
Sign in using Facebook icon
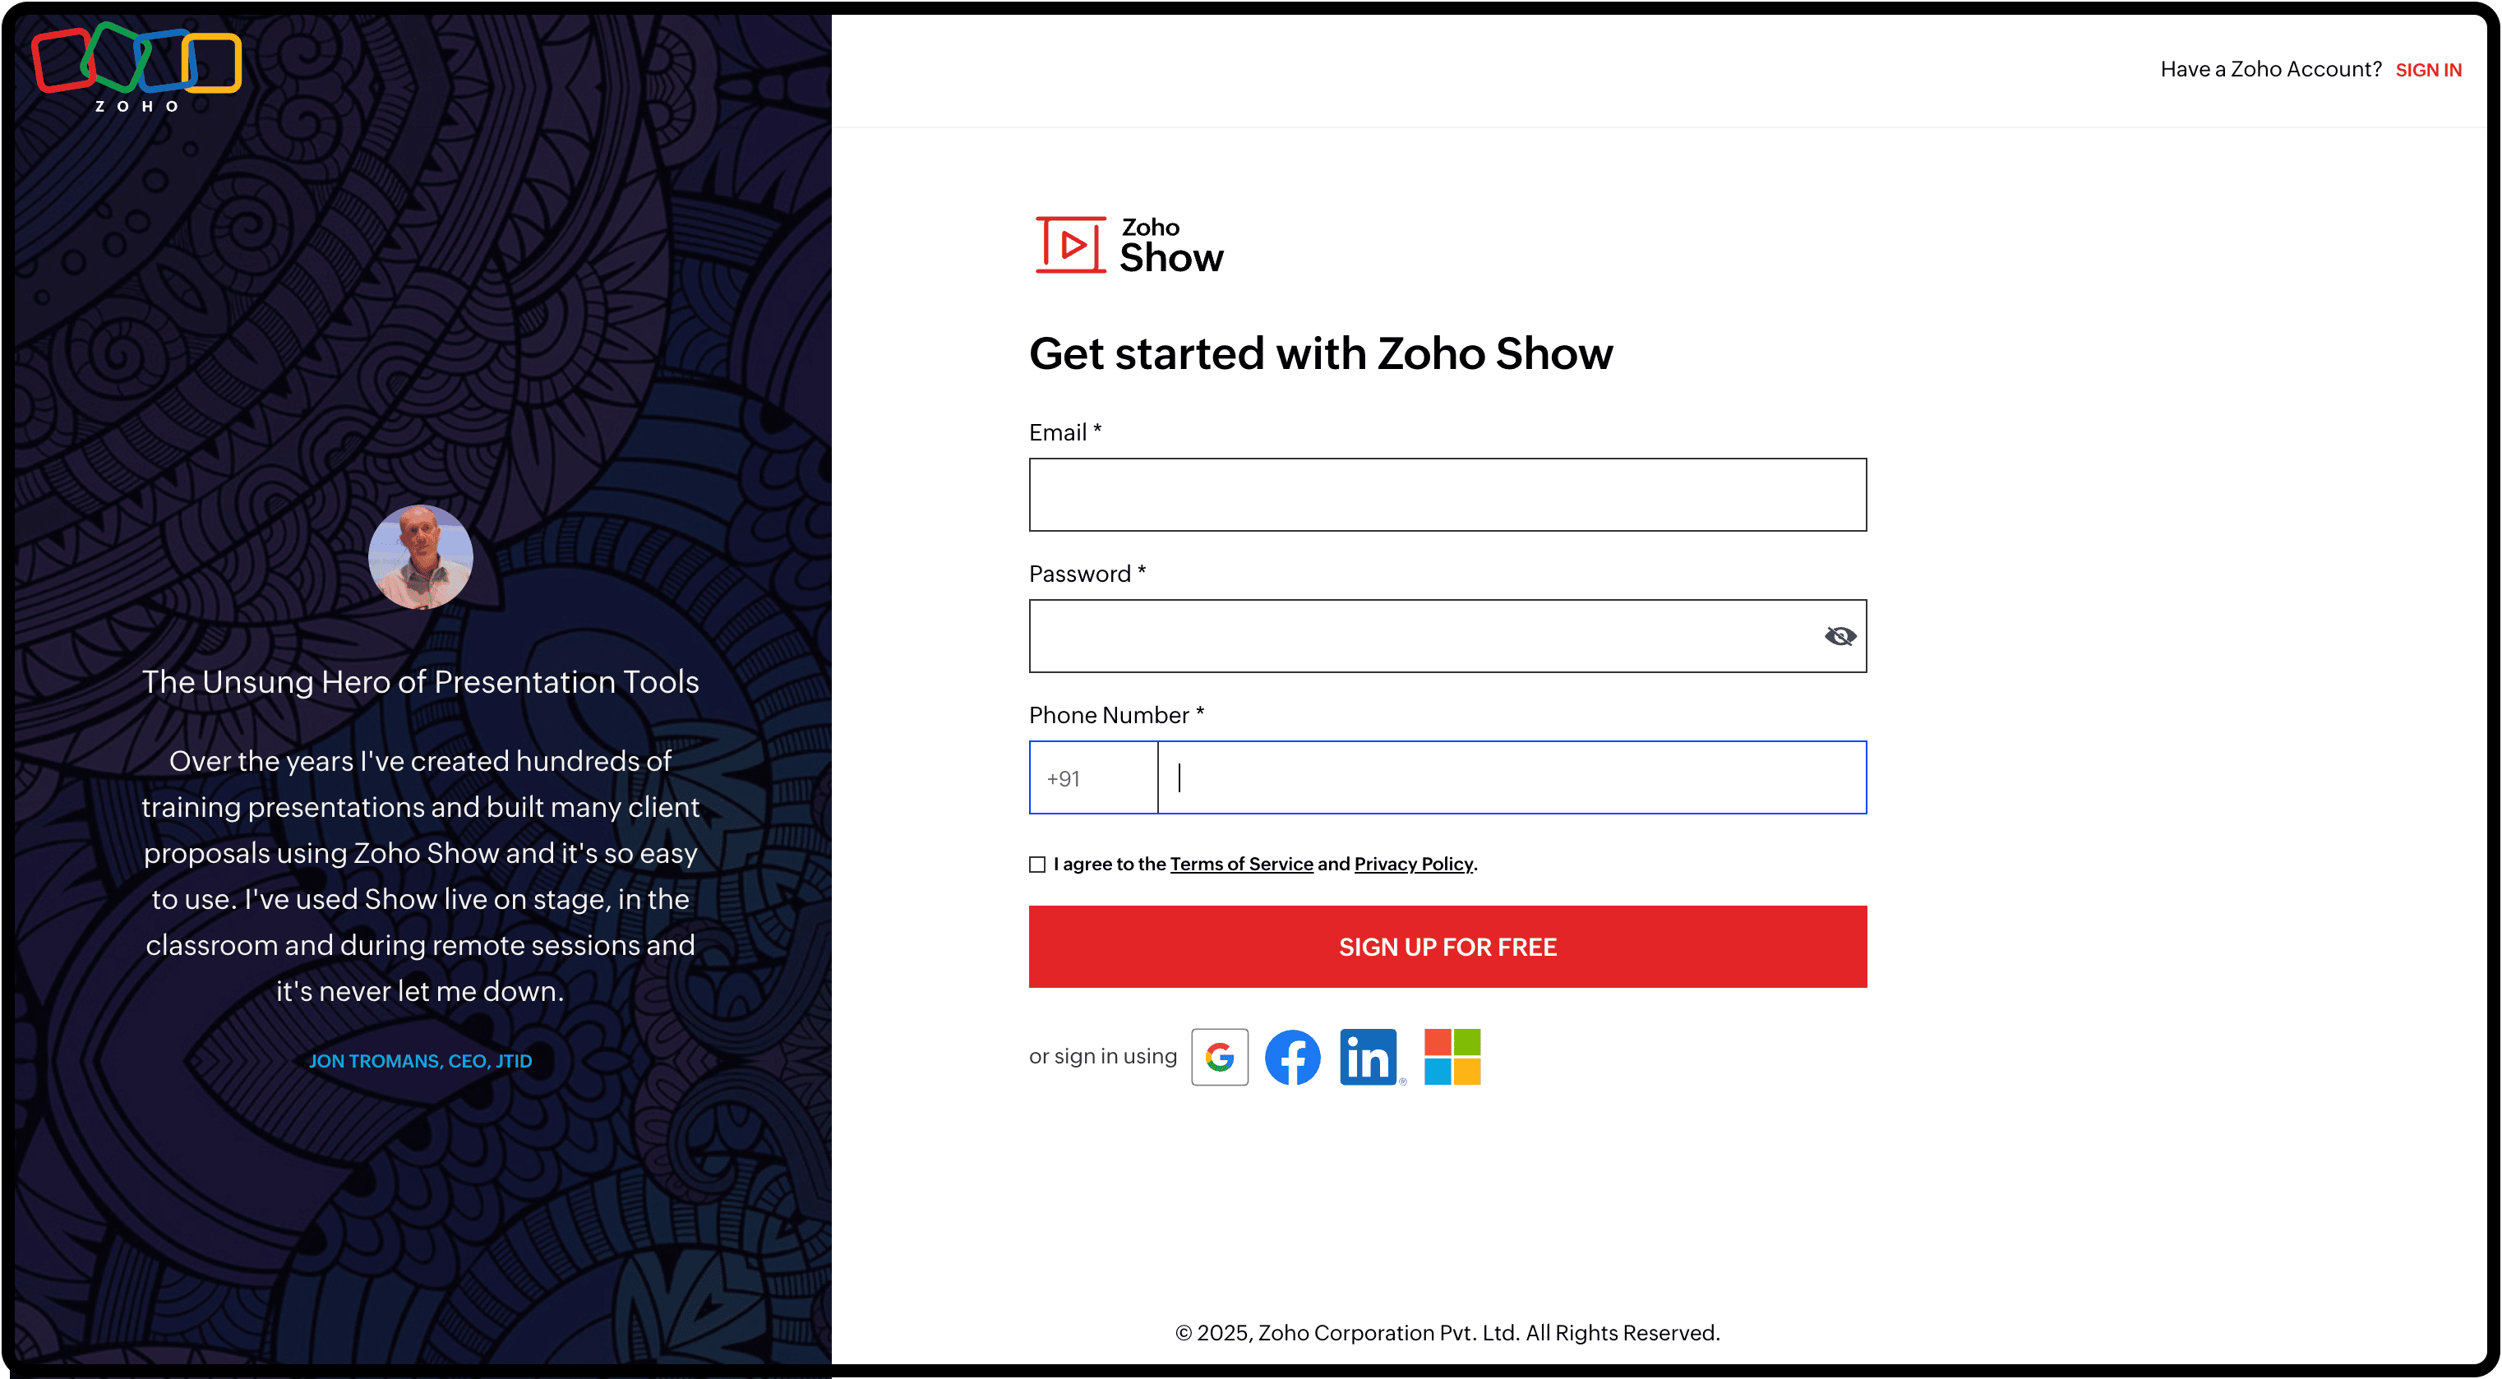point(1292,1057)
